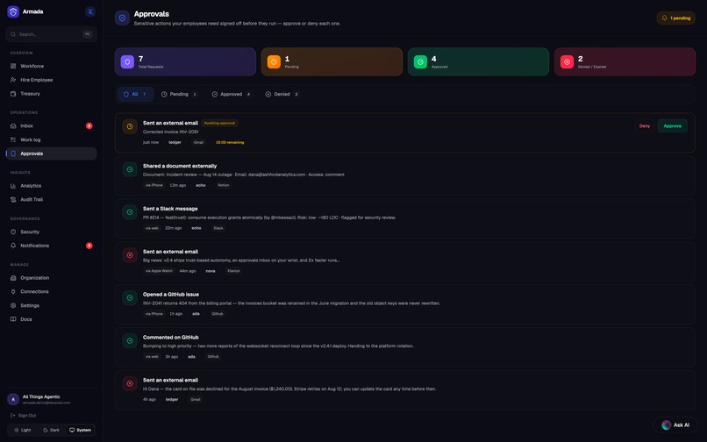
Task: Click the denied icon on Hi Dana email request
Action: point(130,384)
